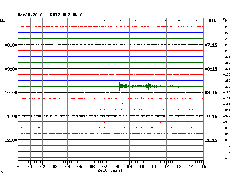Image resolution: width=232 pixels, height=176 pixels.
Task: Click the minute axis label '03'
Action: tap(55, 167)
